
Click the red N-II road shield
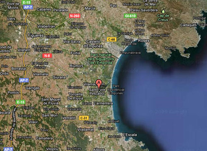[x=47, y=56]
